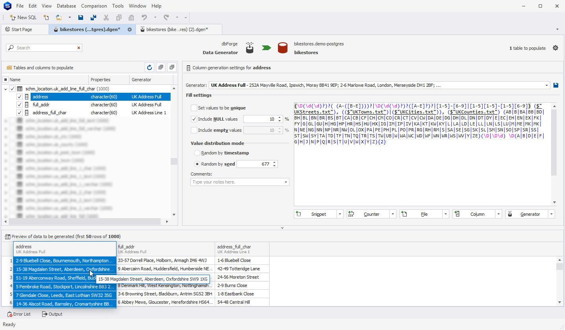Uncheck the address_full_char column checkbox
This screenshot has width=565, height=330.
(19, 113)
